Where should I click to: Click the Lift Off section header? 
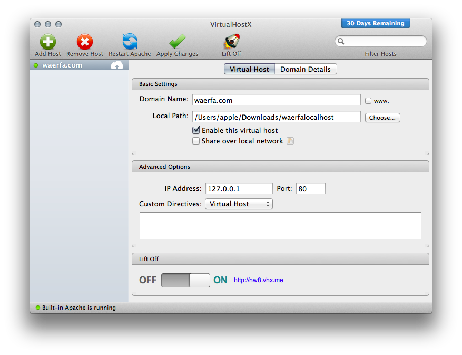(x=280, y=259)
